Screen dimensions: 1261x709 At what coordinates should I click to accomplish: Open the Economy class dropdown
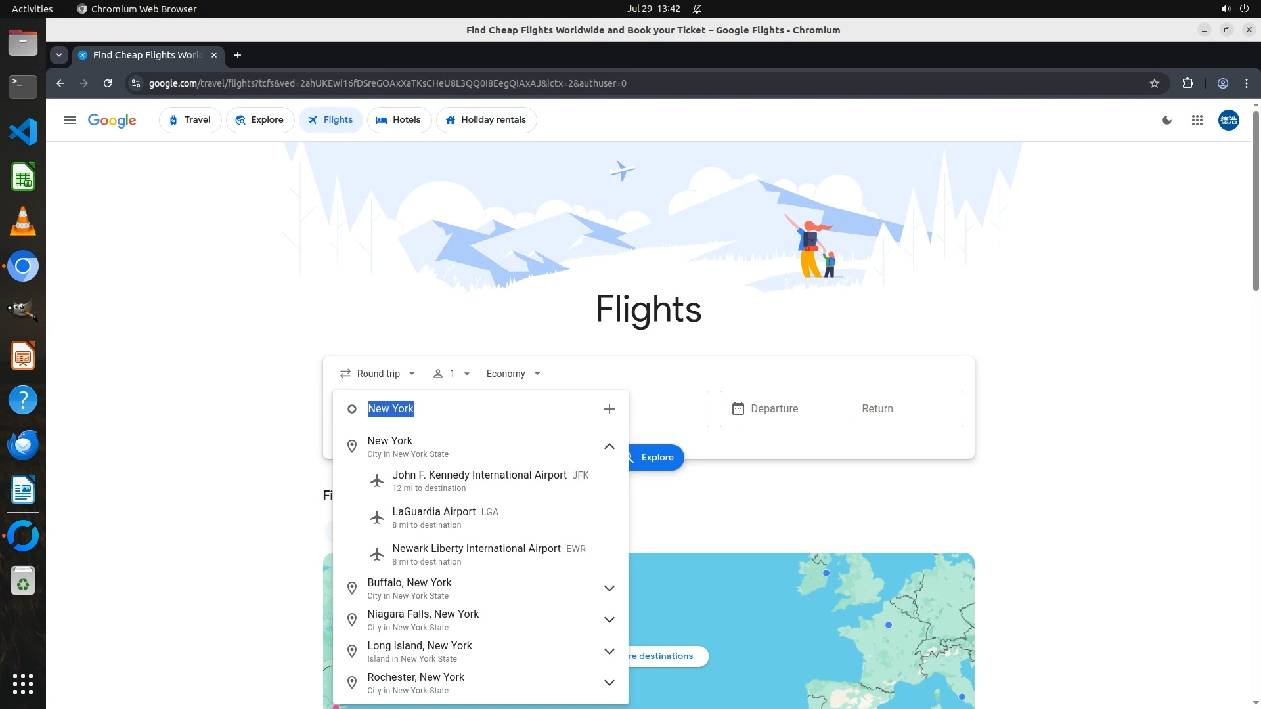(x=513, y=374)
